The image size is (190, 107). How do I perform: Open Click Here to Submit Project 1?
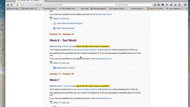tap(70, 23)
